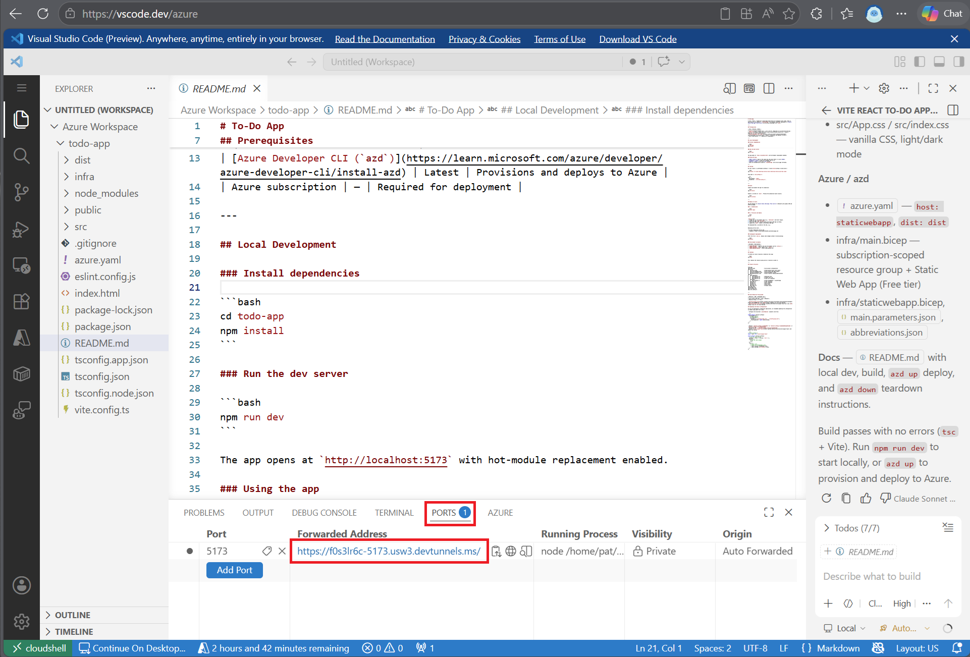This screenshot has width=970, height=657.
Task: Toggle the secondary side bar
Action: click(x=958, y=62)
